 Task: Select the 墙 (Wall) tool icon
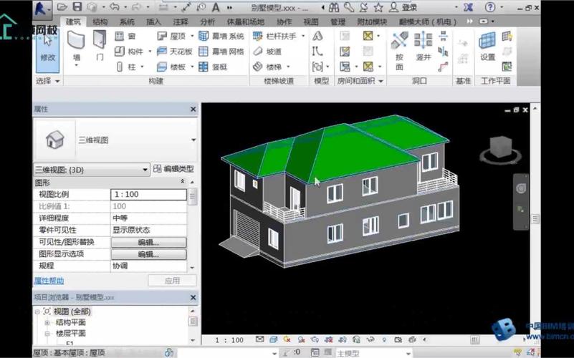tap(76, 40)
